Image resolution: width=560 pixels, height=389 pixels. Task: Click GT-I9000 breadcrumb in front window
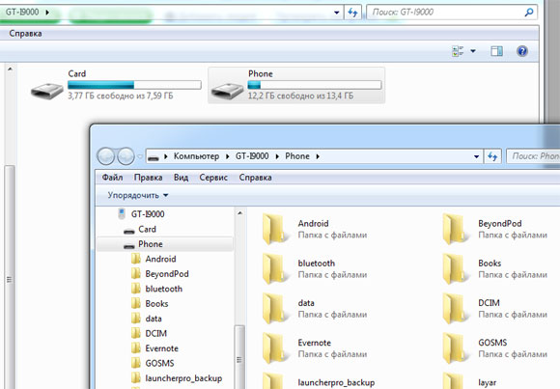click(x=252, y=156)
